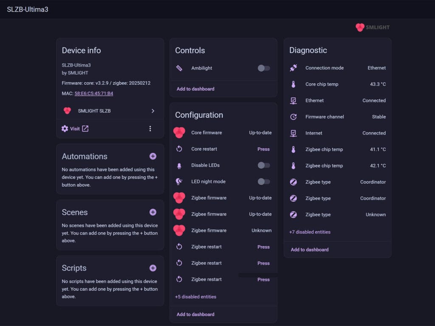Add a new automation with the plus button

(x=153, y=156)
